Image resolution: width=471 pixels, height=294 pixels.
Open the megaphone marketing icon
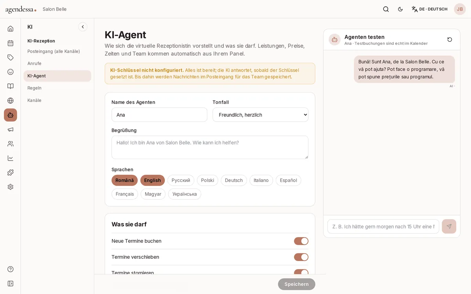pos(11,129)
